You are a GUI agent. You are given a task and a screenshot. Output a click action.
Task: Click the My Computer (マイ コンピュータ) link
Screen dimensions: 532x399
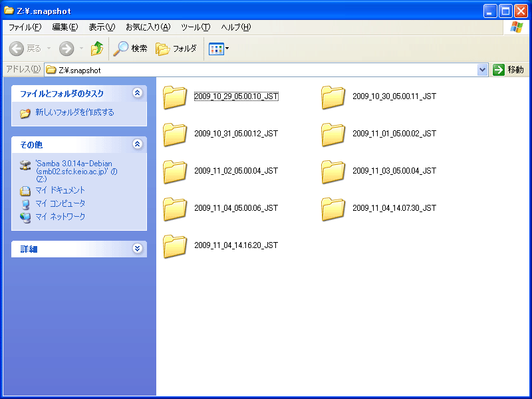coord(60,203)
